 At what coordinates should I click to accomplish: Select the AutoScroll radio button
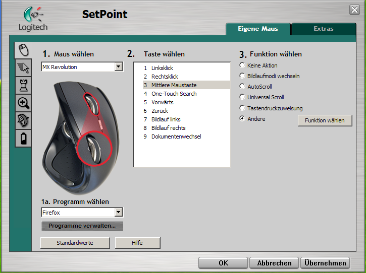coord(242,87)
